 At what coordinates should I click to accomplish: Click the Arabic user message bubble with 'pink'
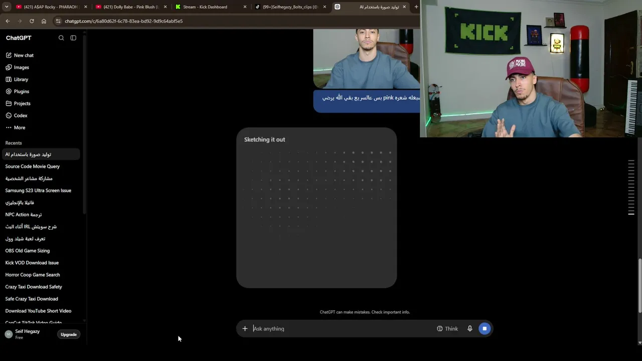point(367,101)
